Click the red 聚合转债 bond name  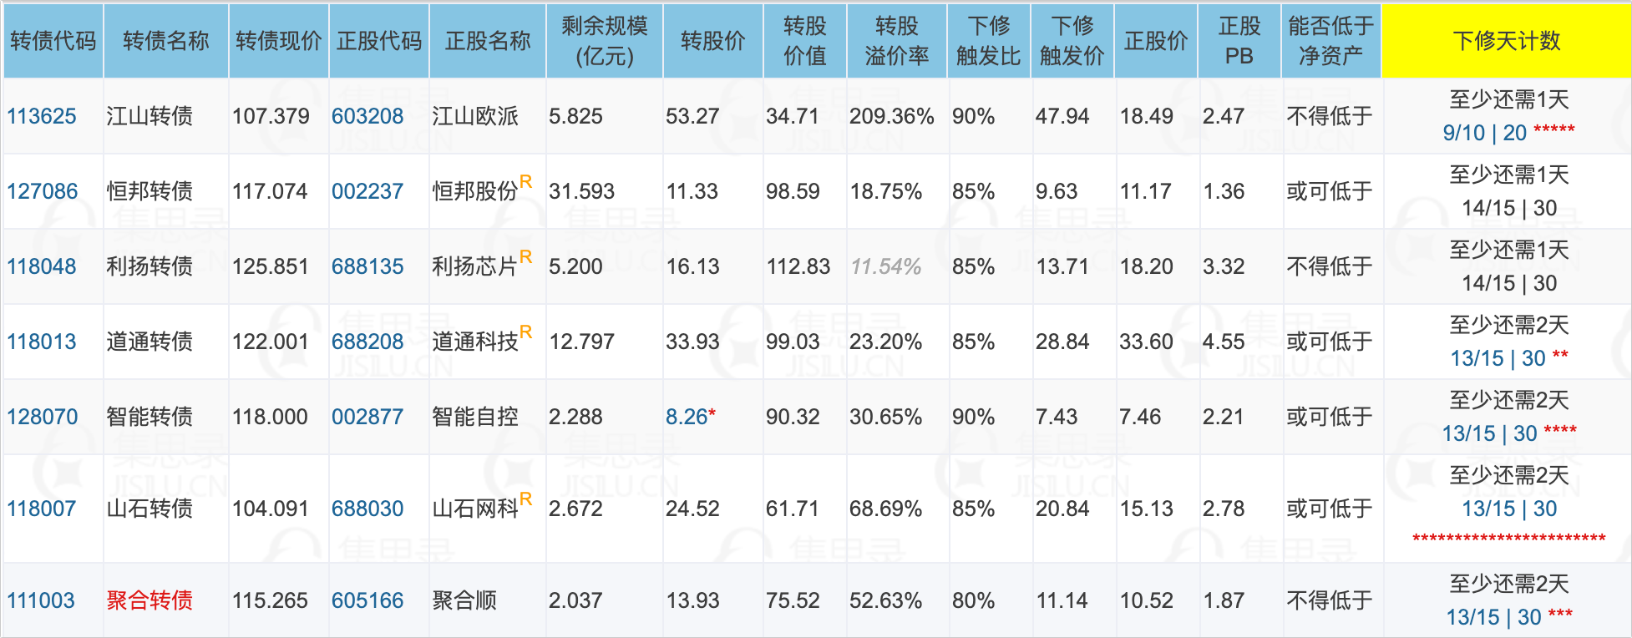(150, 600)
